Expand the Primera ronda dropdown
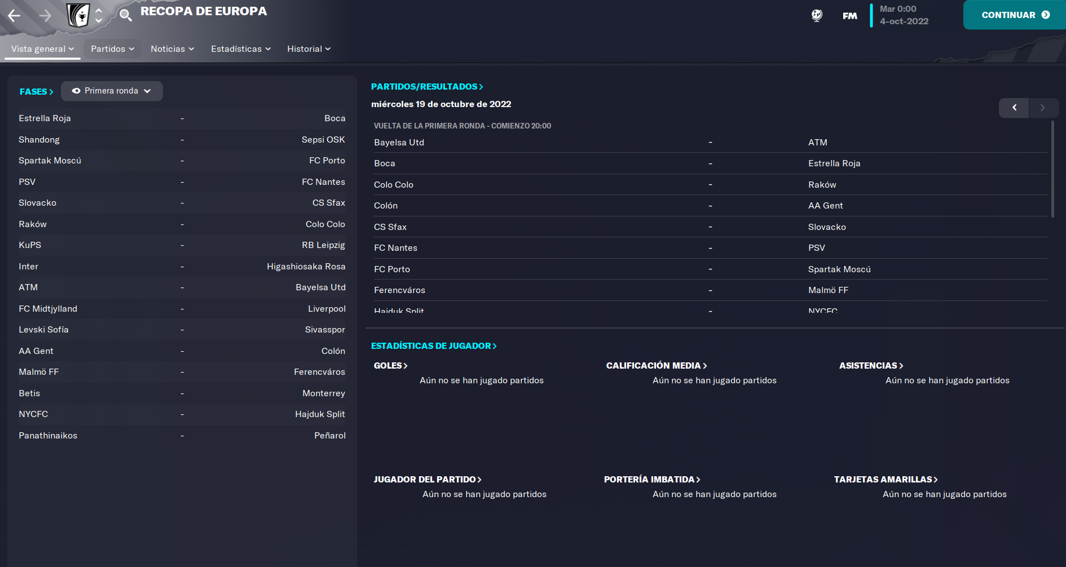 tap(112, 91)
